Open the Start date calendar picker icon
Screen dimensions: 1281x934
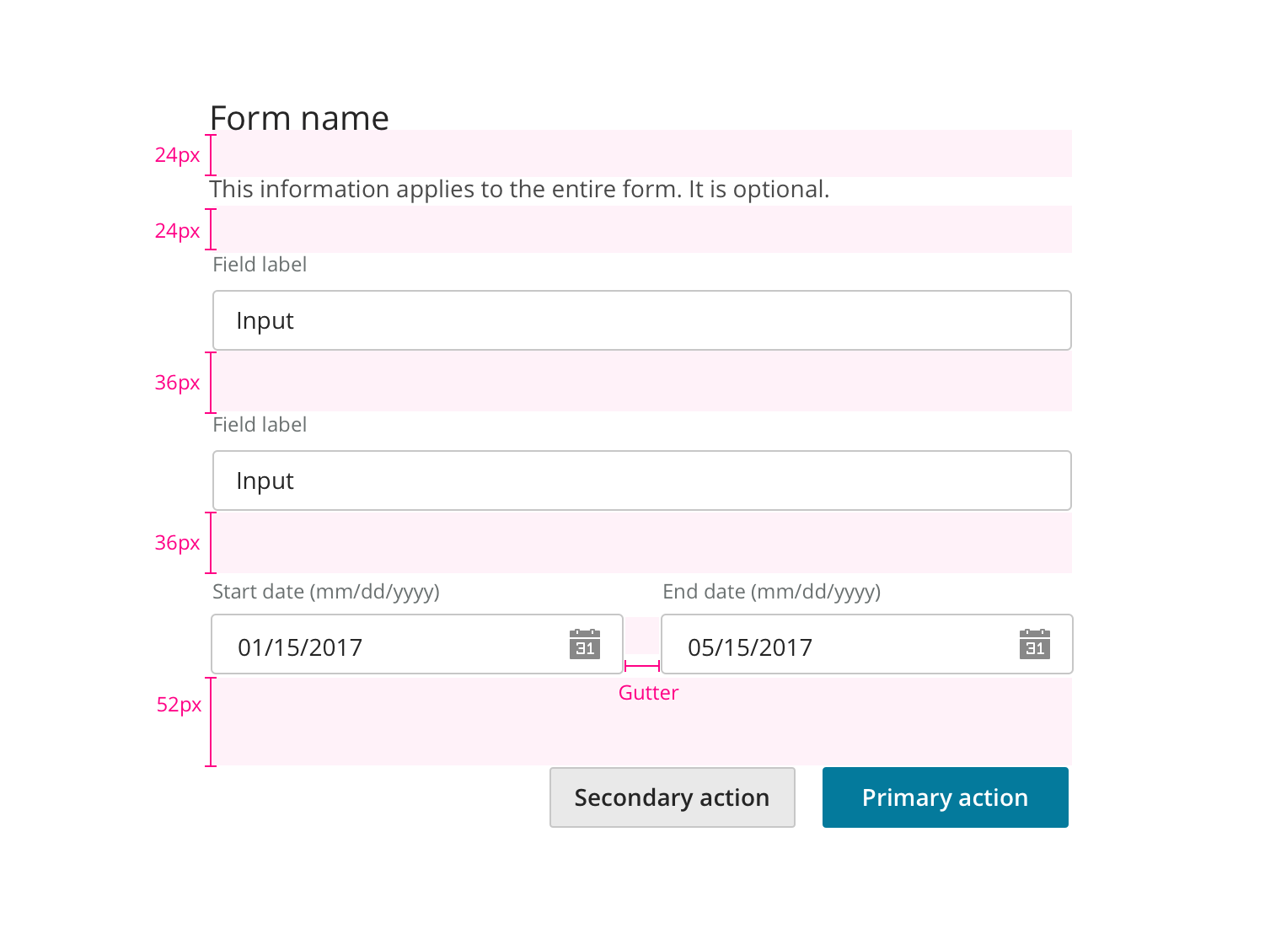(584, 644)
